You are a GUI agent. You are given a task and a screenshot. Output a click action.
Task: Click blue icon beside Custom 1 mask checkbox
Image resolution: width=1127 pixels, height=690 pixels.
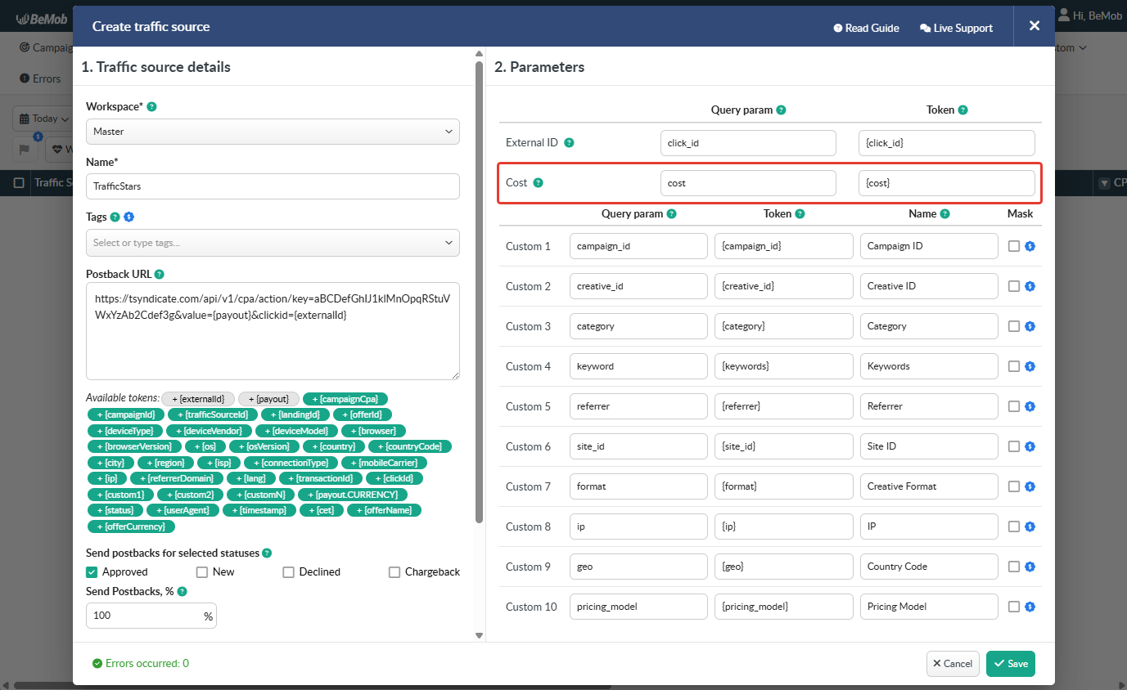[1030, 246]
